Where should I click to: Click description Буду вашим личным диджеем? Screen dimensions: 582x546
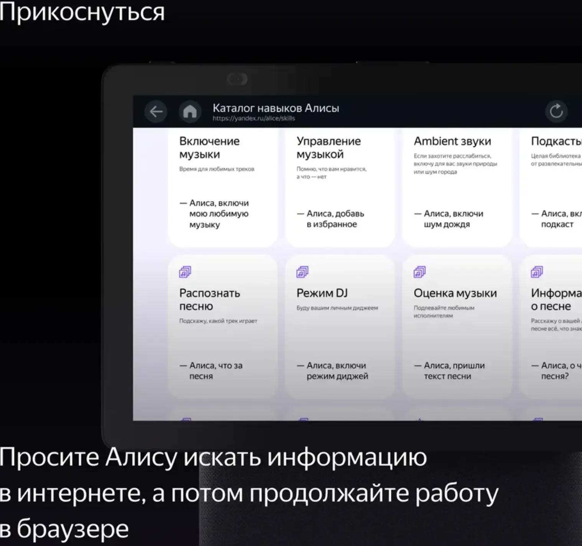tap(337, 308)
